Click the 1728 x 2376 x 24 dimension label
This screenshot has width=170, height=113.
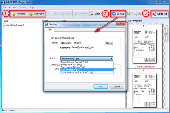point(144,67)
